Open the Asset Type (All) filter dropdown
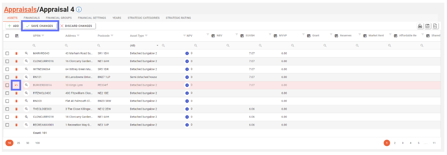 (x=157, y=46)
